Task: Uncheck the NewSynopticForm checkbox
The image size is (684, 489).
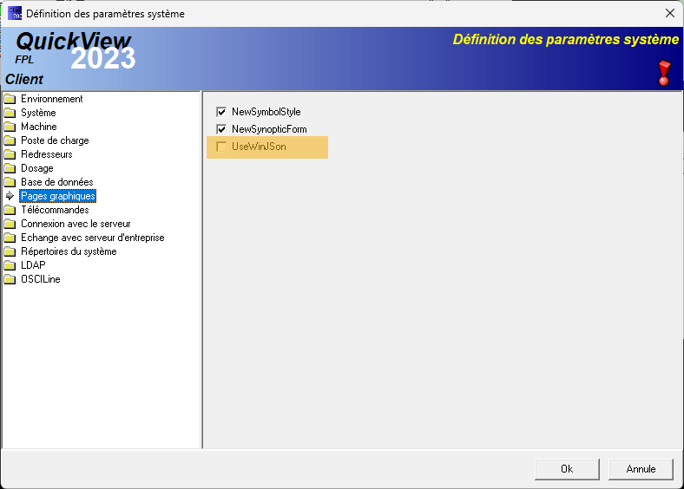Action: [x=221, y=129]
